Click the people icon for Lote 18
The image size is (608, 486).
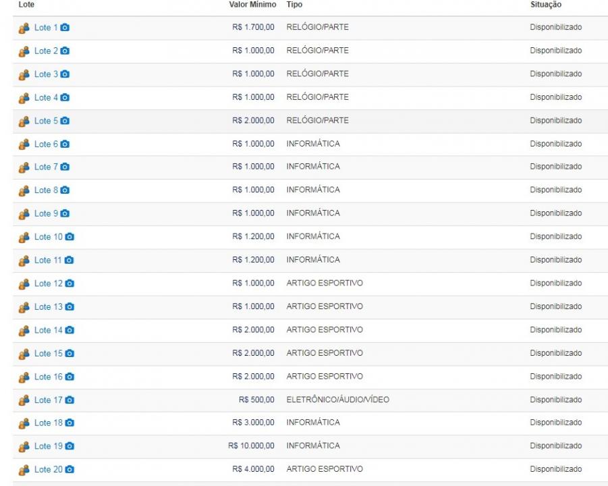point(24,423)
